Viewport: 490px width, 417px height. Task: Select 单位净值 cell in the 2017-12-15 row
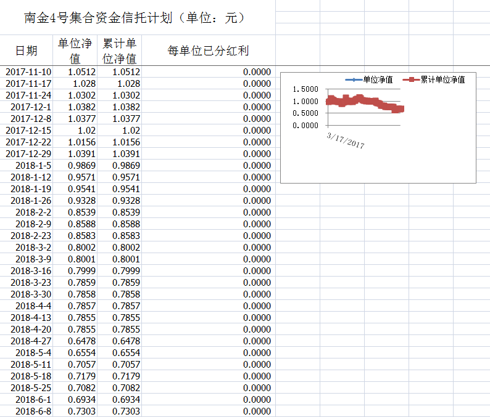pos(75,130)
